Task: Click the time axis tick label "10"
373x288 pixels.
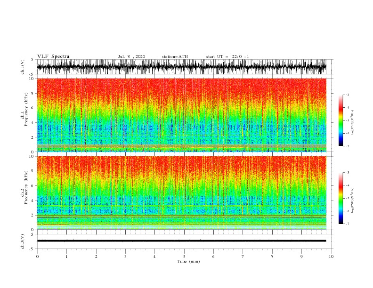Action: point(331,256)
